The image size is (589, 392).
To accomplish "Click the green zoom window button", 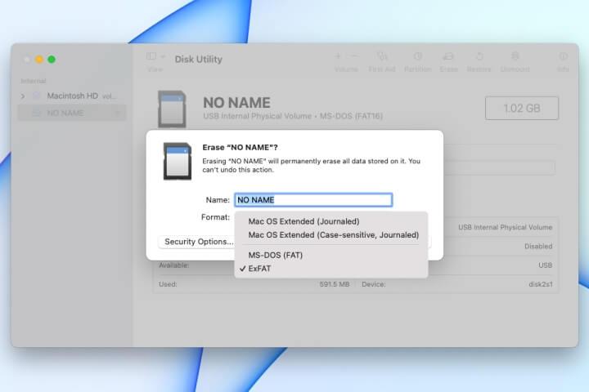I will [x=52, y=60].
